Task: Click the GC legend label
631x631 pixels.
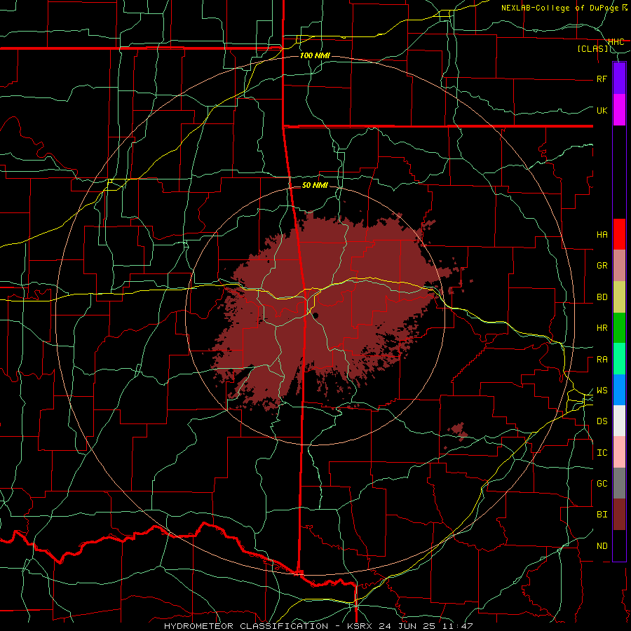Action: tap(602, 484)
